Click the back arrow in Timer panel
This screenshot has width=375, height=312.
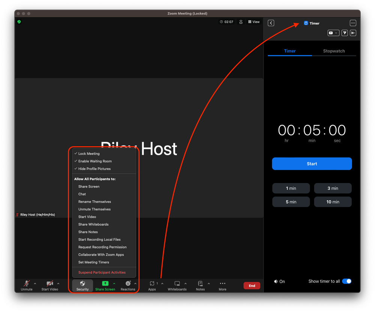point(271,23)
